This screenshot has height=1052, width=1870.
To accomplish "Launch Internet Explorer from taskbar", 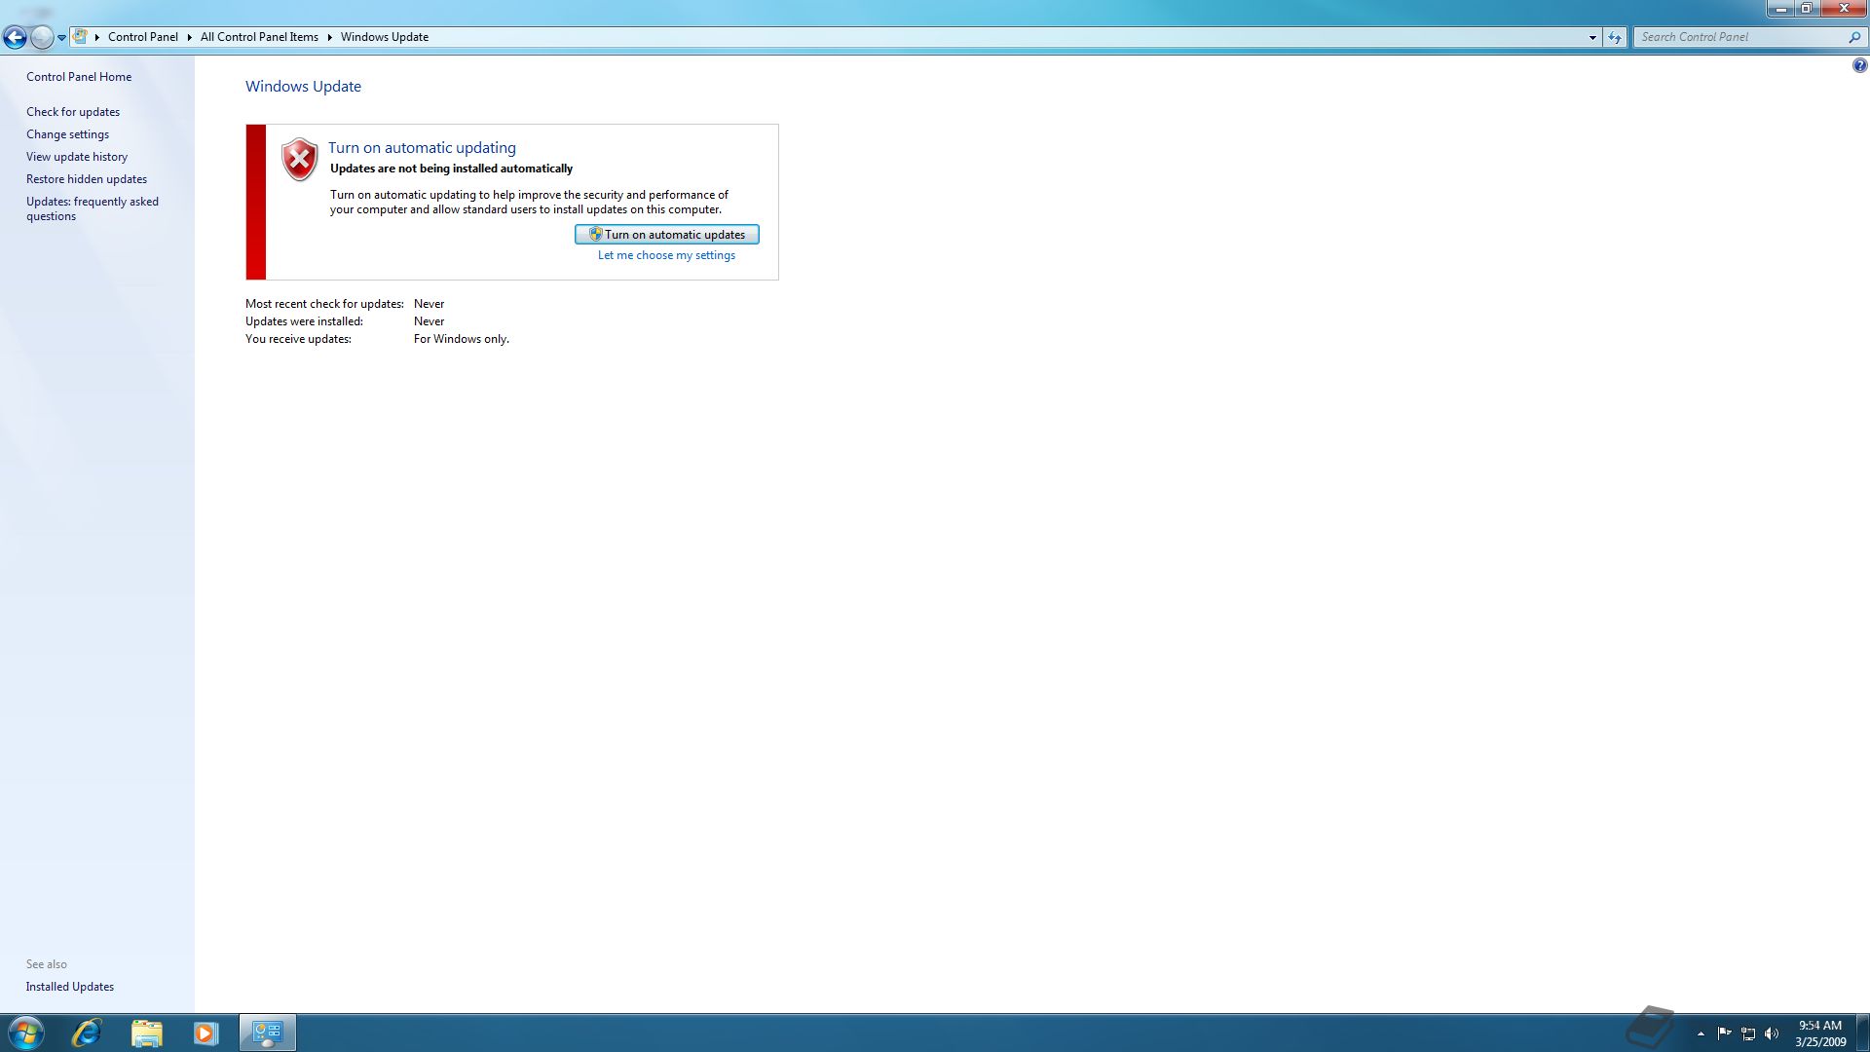I will 87,1033.
